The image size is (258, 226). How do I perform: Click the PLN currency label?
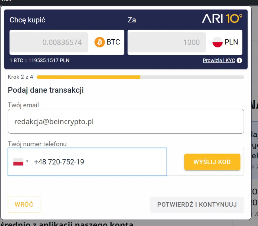point(231,42)
